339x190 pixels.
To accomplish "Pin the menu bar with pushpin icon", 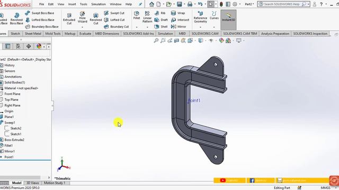I will 140,4.
